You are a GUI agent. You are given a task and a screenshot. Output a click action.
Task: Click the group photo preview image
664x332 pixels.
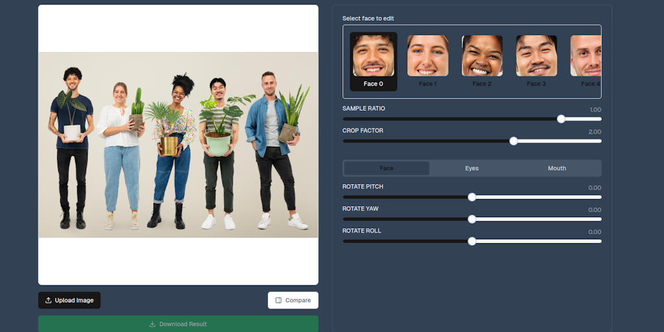click(x=178, y=145)
